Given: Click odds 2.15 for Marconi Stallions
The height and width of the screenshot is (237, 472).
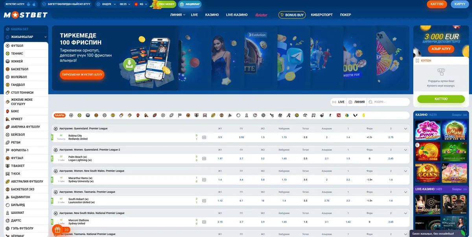Looking at the screenshot, I should pos(220,222).
